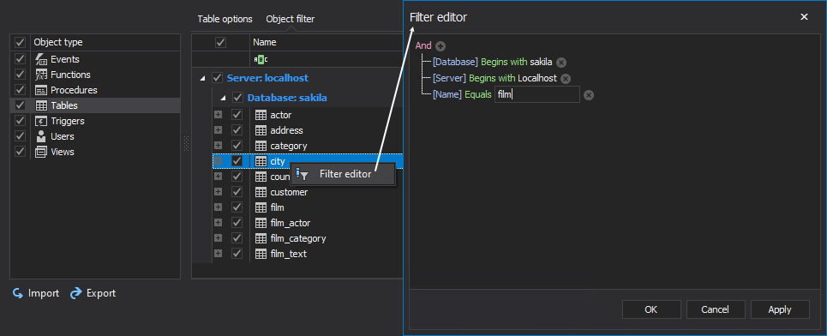Image resolution: width=827 pixels, height=336 pixels.
Task: Click the film_text table icon
Action: pos(261,254)
